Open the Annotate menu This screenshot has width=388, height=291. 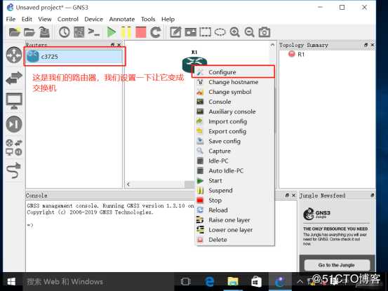122,19
